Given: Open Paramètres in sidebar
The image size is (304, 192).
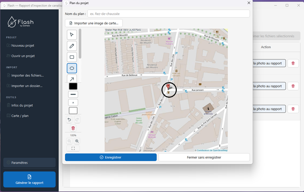Looking at the screenshot, I should click(30, 162).
